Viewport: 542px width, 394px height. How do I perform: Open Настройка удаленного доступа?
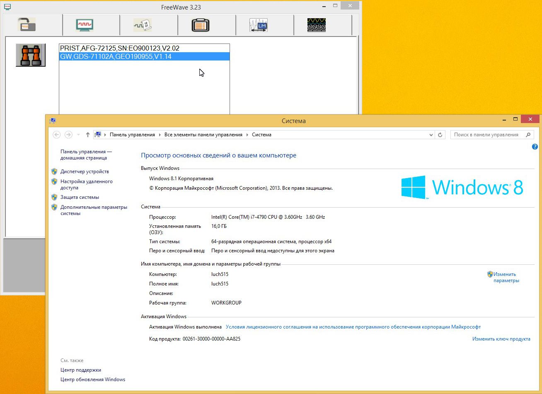click(x=87, y=184)
